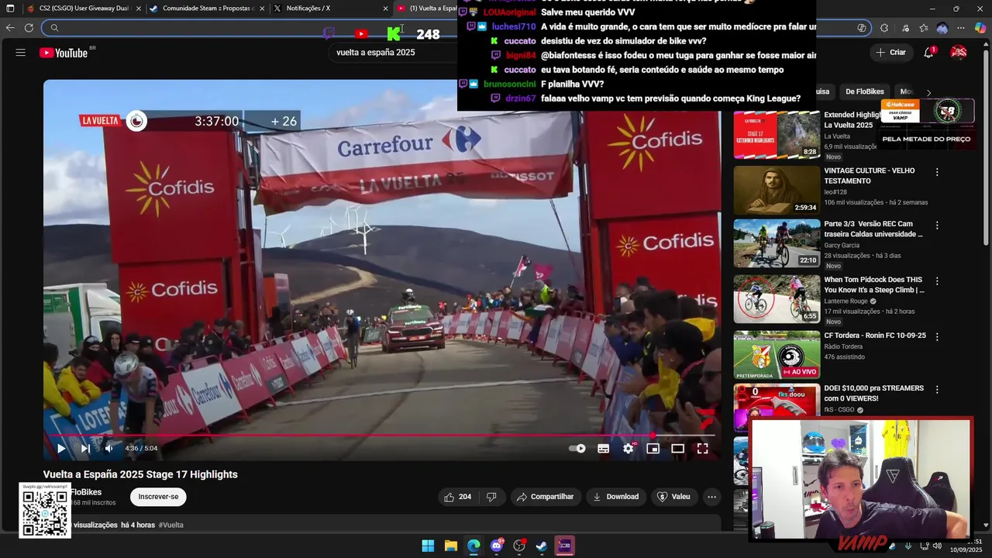Open Extended Highlights La Vuelta thumbnail
This screenshot has height=558, width=992.
777,134
